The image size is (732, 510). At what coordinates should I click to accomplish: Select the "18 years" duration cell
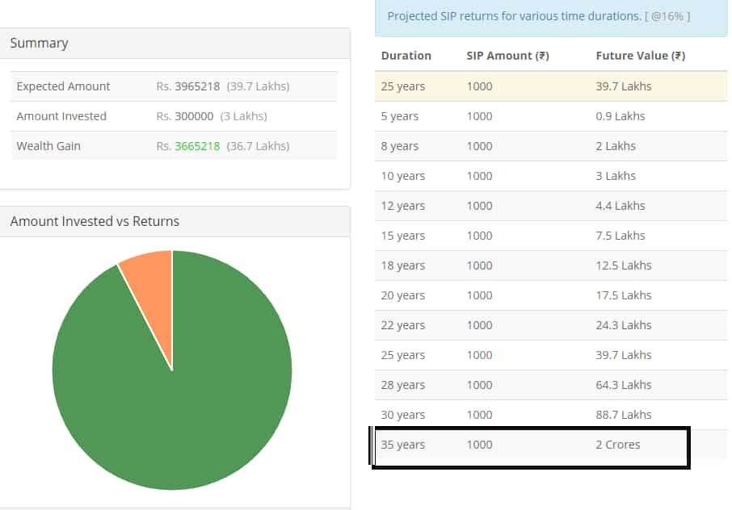pos(403,265)
